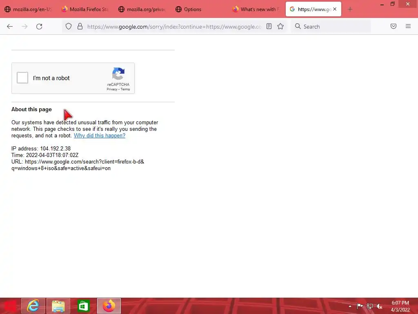Screen dimensions: 418x314
Task: Click the muted volume tray icon
Action: [379, 306]
